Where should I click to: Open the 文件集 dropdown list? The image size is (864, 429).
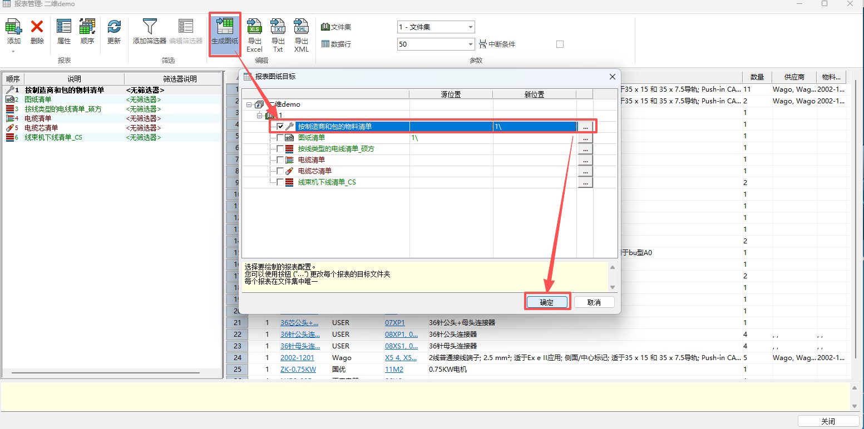pyautogui.click(x=470, y=27)
